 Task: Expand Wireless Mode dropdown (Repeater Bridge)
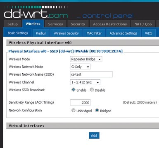tap(86, 59)
